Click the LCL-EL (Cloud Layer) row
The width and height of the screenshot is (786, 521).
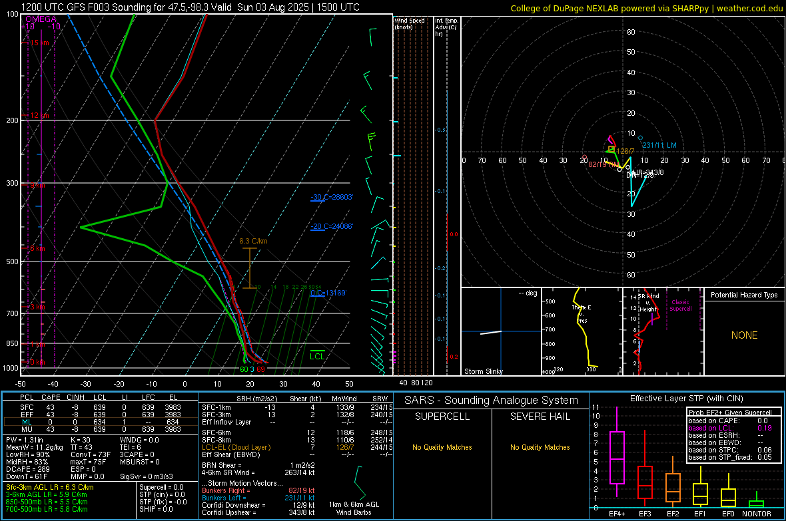tap(297, 447)
